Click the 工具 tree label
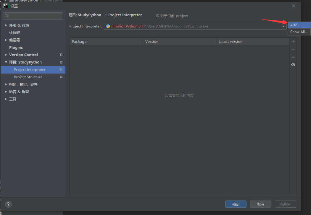The height and width of the screenshot is (215, 311). click(13, 99)
